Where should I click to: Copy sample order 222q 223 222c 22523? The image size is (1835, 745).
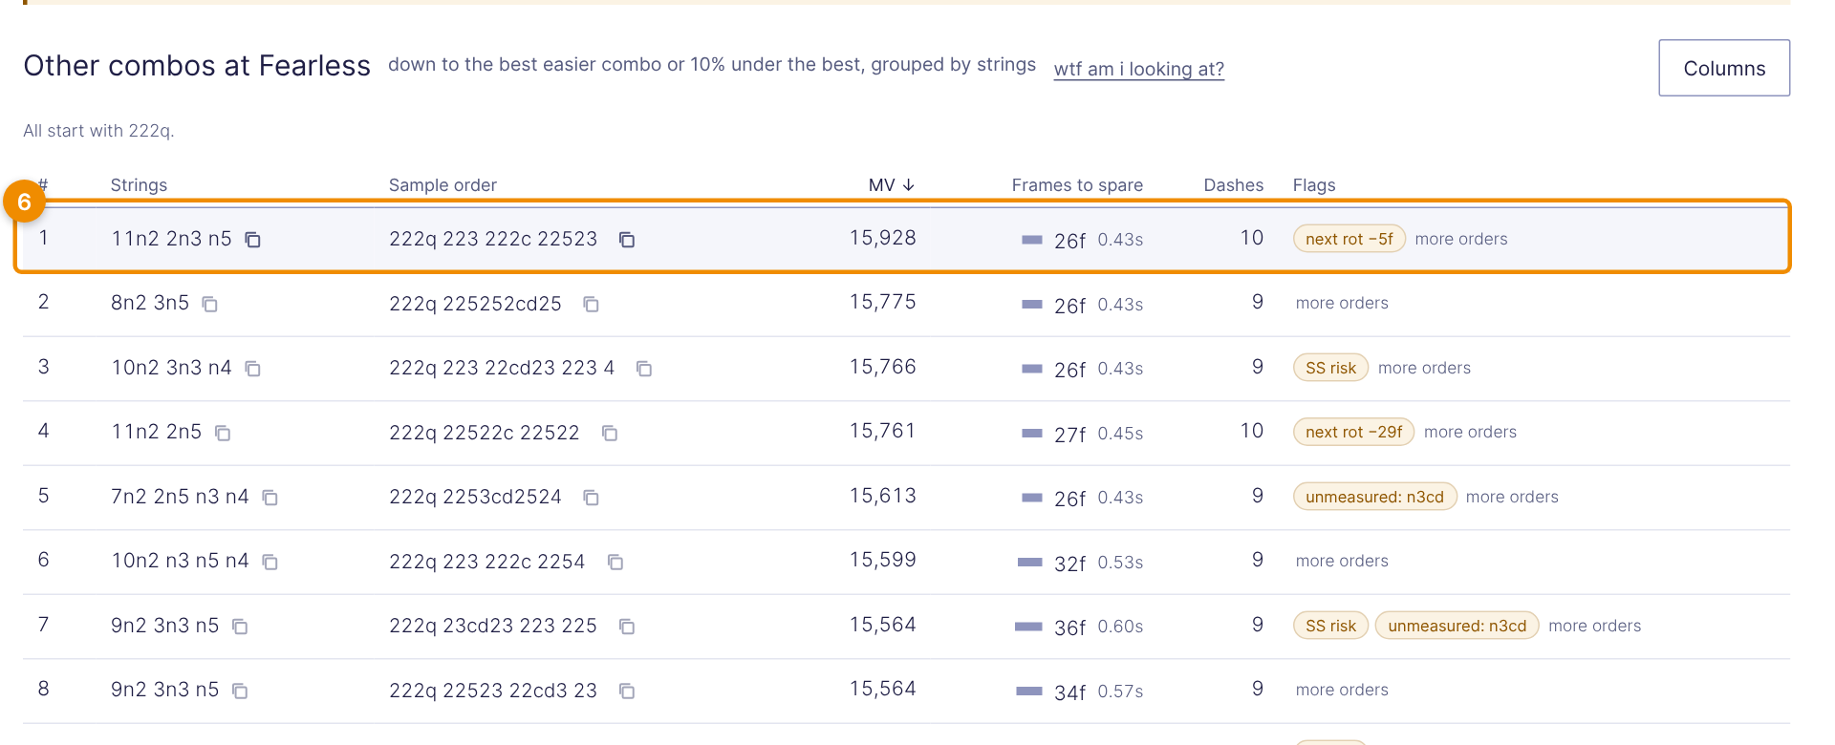tap(627, 240)
